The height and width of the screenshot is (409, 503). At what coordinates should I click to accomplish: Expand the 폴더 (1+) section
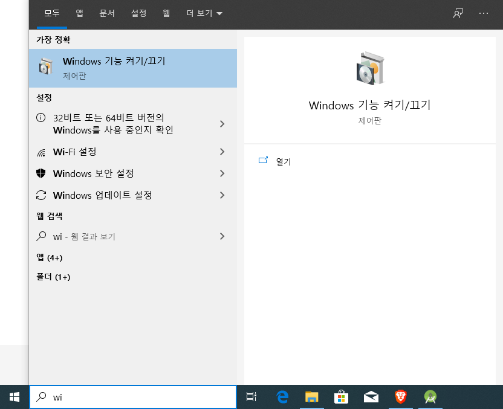click(53, 277)
